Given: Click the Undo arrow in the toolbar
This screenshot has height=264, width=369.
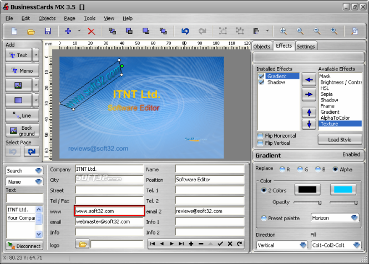Looking at the screenshot, I should tap(185, 31).
